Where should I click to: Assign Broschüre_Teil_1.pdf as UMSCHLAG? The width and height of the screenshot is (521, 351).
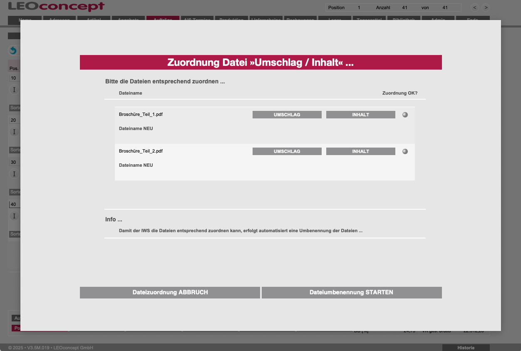pyautogui.click(x=287, y=115)
